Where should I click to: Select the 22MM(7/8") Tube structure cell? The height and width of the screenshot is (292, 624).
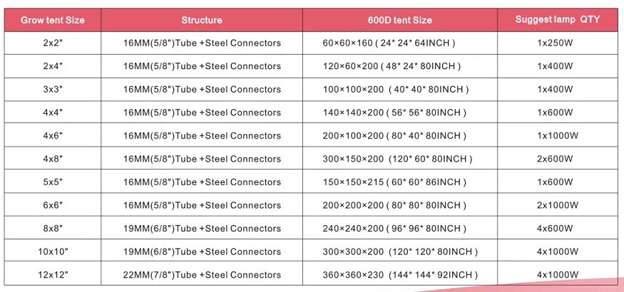pyautogui.click(x=202, y=275)
